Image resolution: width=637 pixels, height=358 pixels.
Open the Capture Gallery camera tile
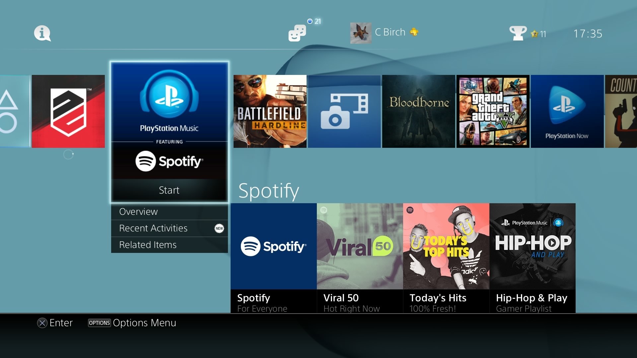coord(344,111)
